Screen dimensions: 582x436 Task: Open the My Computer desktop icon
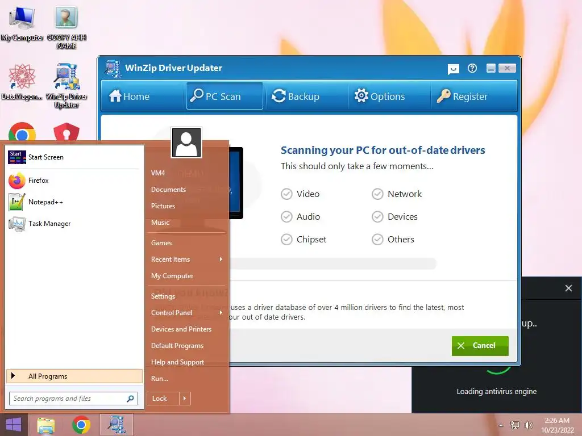tap(22, 23)
